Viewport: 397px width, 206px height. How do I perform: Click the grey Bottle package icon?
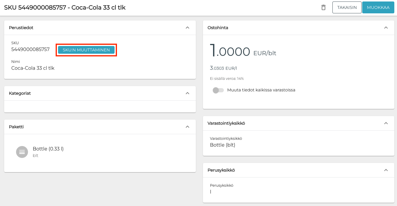point(22,152)
